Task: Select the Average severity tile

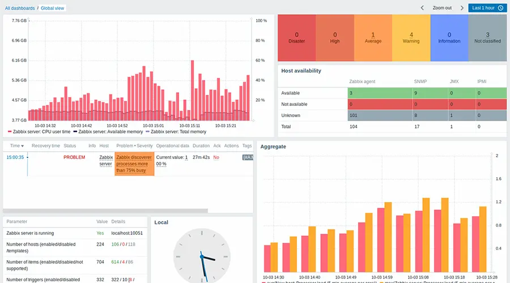Action: [373, 38]
